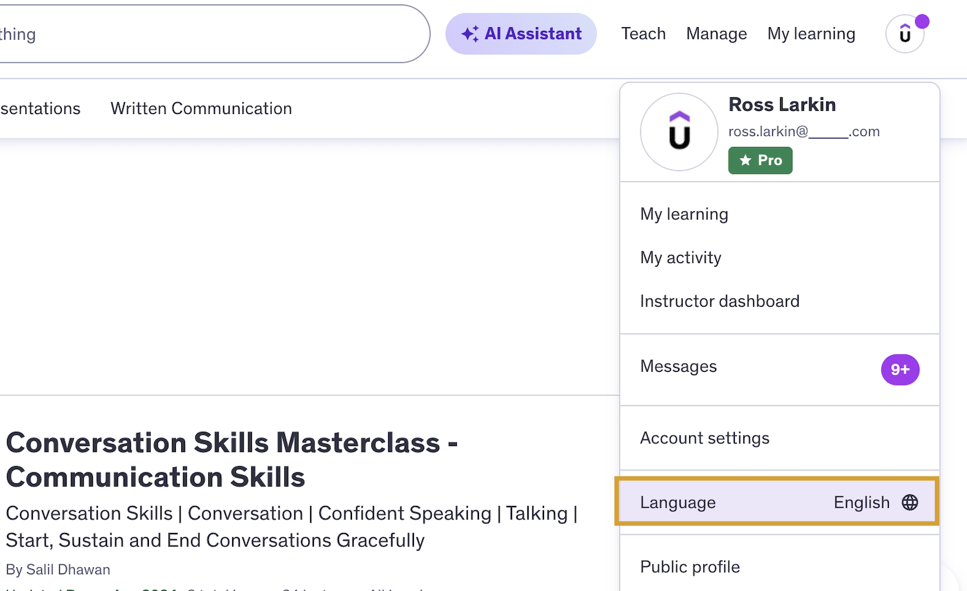Screen dimensions: 967x591
Task: Select My learning in the profile menu
Action: pyautogui.click(x=684, y=214)
